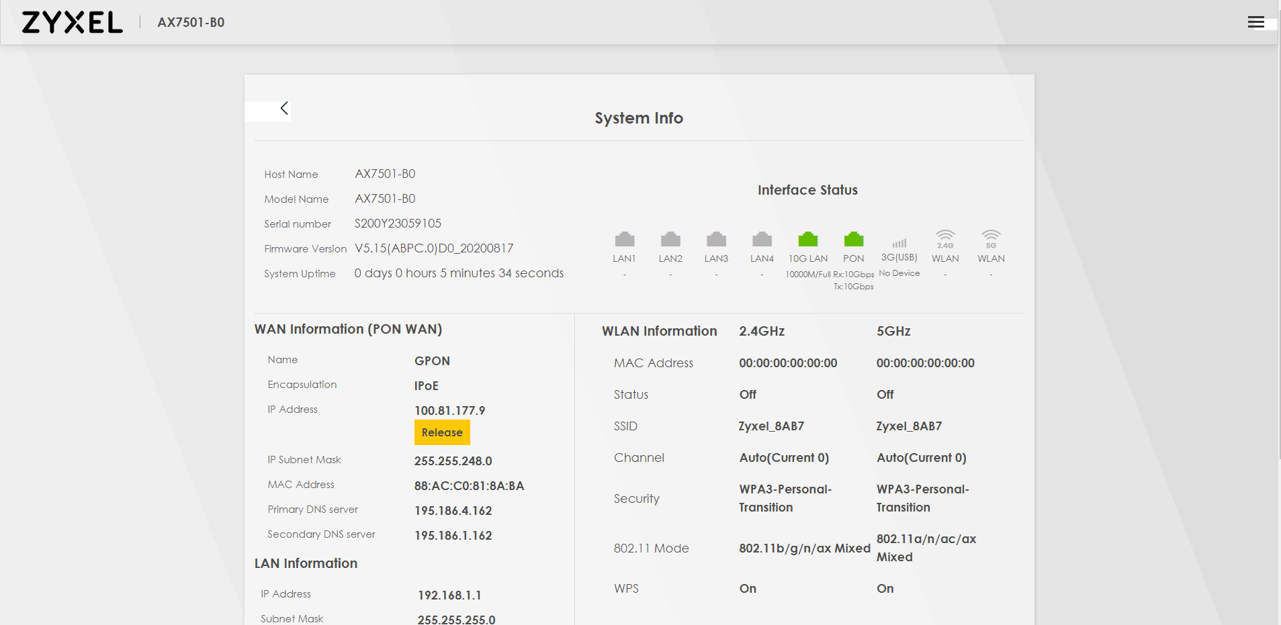Click the green 10G LAN port icon
The width and height of the screenshot is (1281, 625).
(807, 239)
